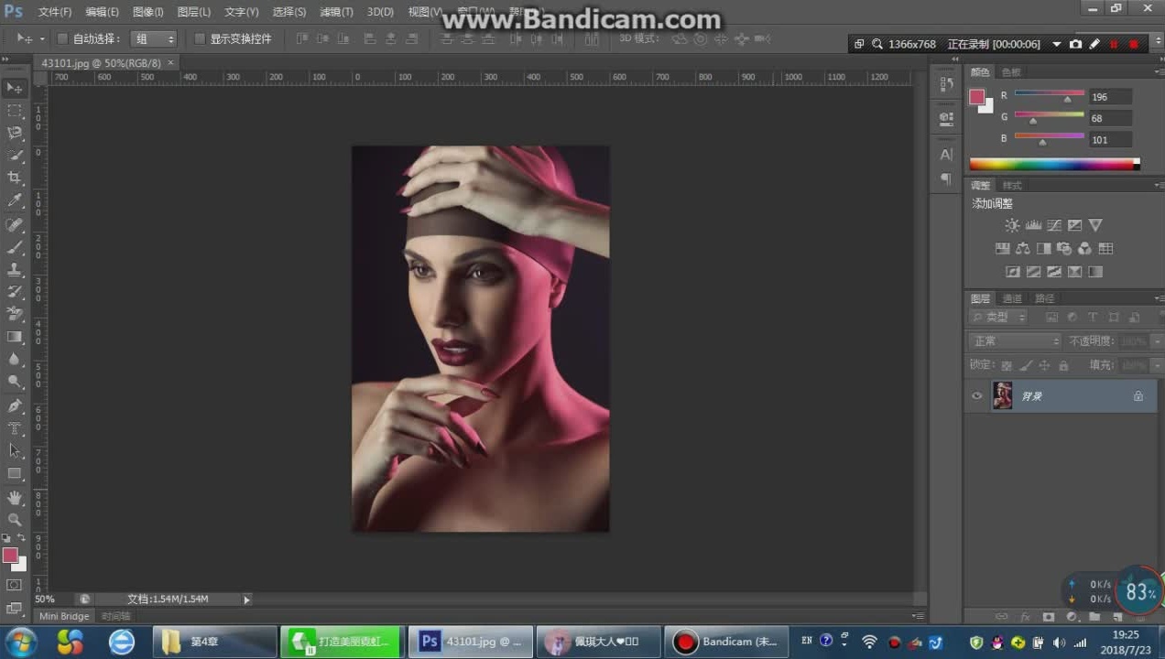This screenshot has width=1165, height=659.
Task: Toggle lock all
Action: coord(1063,365)
